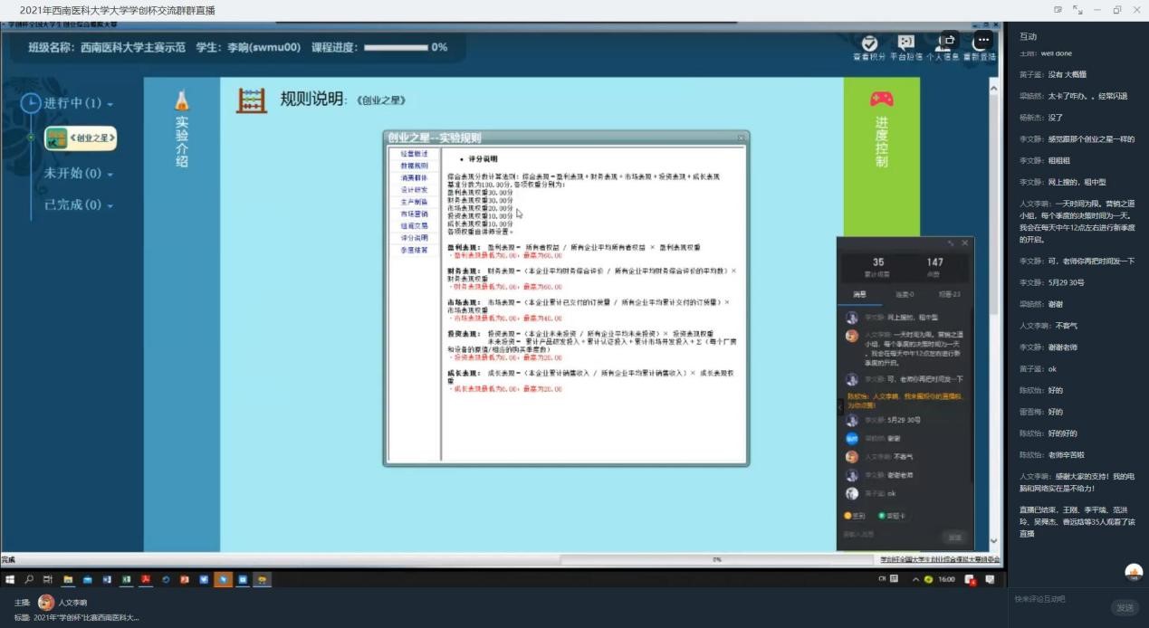This screenshot has width=1149, height=628.
Task: Switch to the 消息 tab in the chat popup
Action: tap(860, 294)
